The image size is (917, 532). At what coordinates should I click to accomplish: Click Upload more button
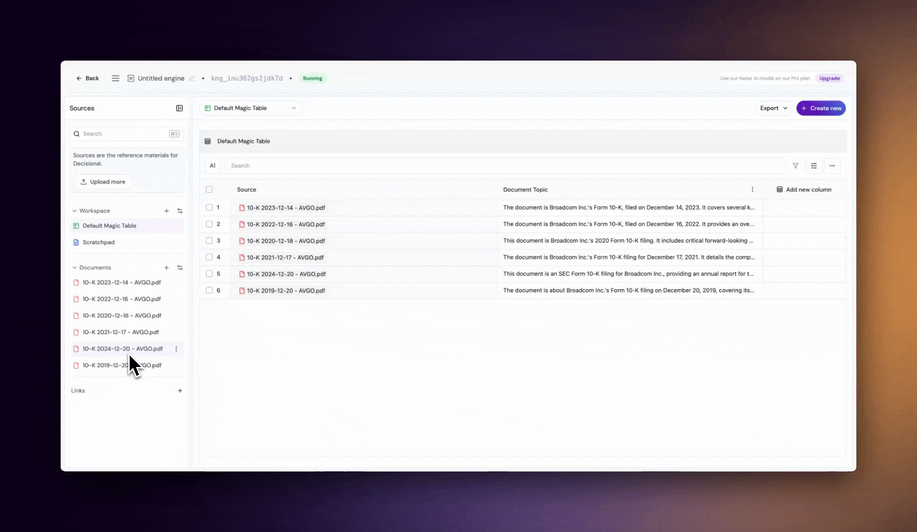pyautogui.click(x=103, y=182)
